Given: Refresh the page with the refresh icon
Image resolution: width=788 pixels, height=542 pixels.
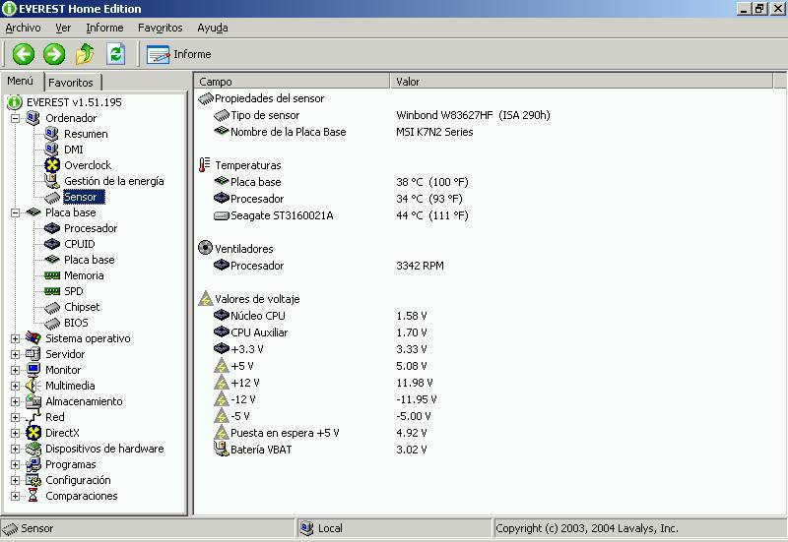Looking at the screenshot, I should [116, 54].
